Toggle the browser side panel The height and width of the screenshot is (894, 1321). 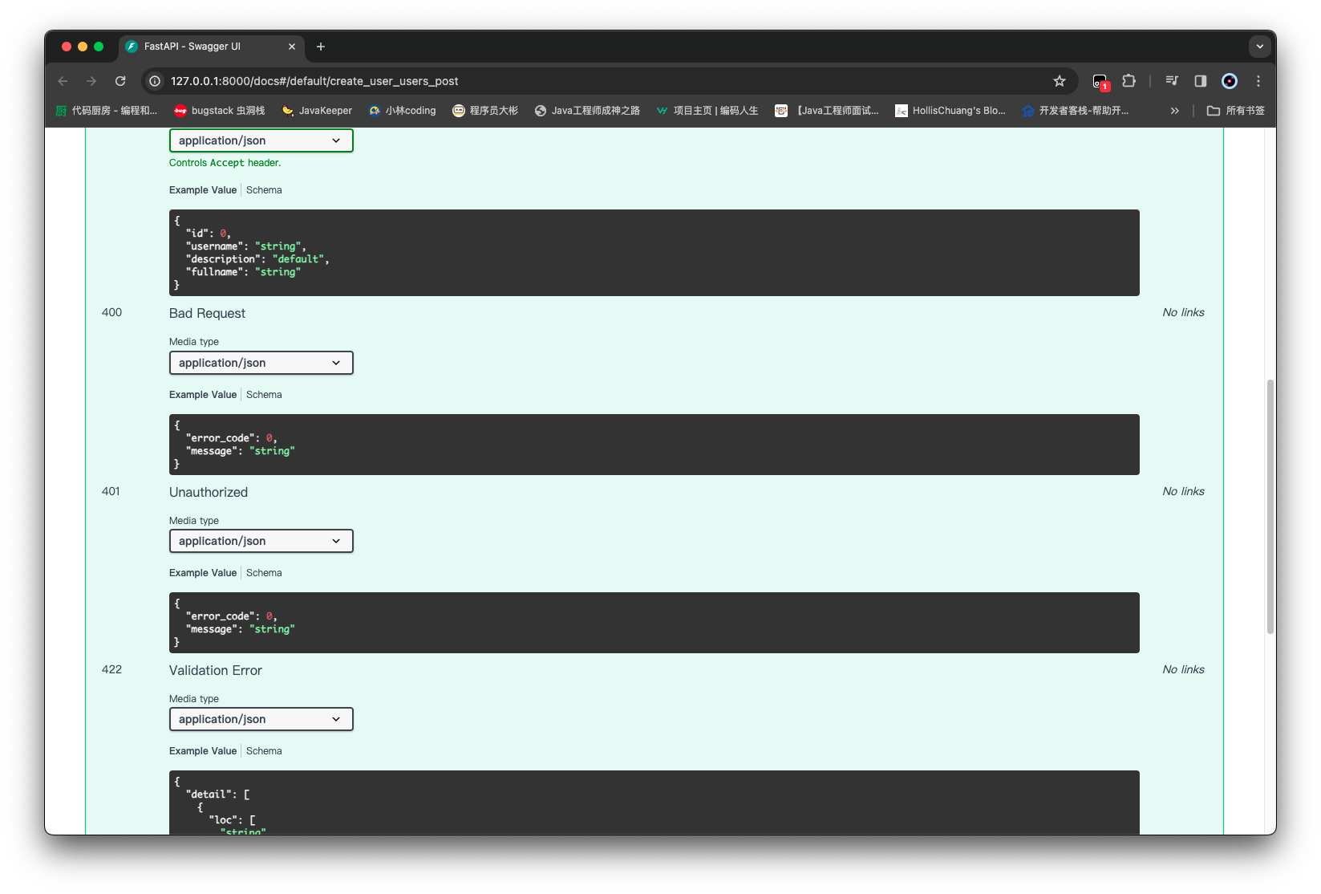(1201, 81)
